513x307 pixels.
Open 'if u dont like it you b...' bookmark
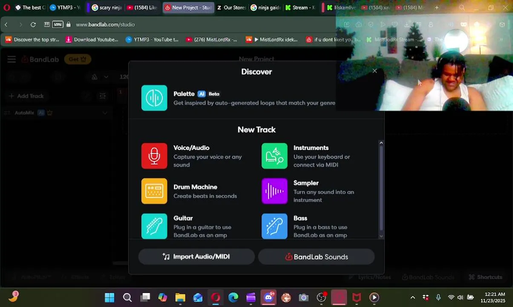coord(333,40)
